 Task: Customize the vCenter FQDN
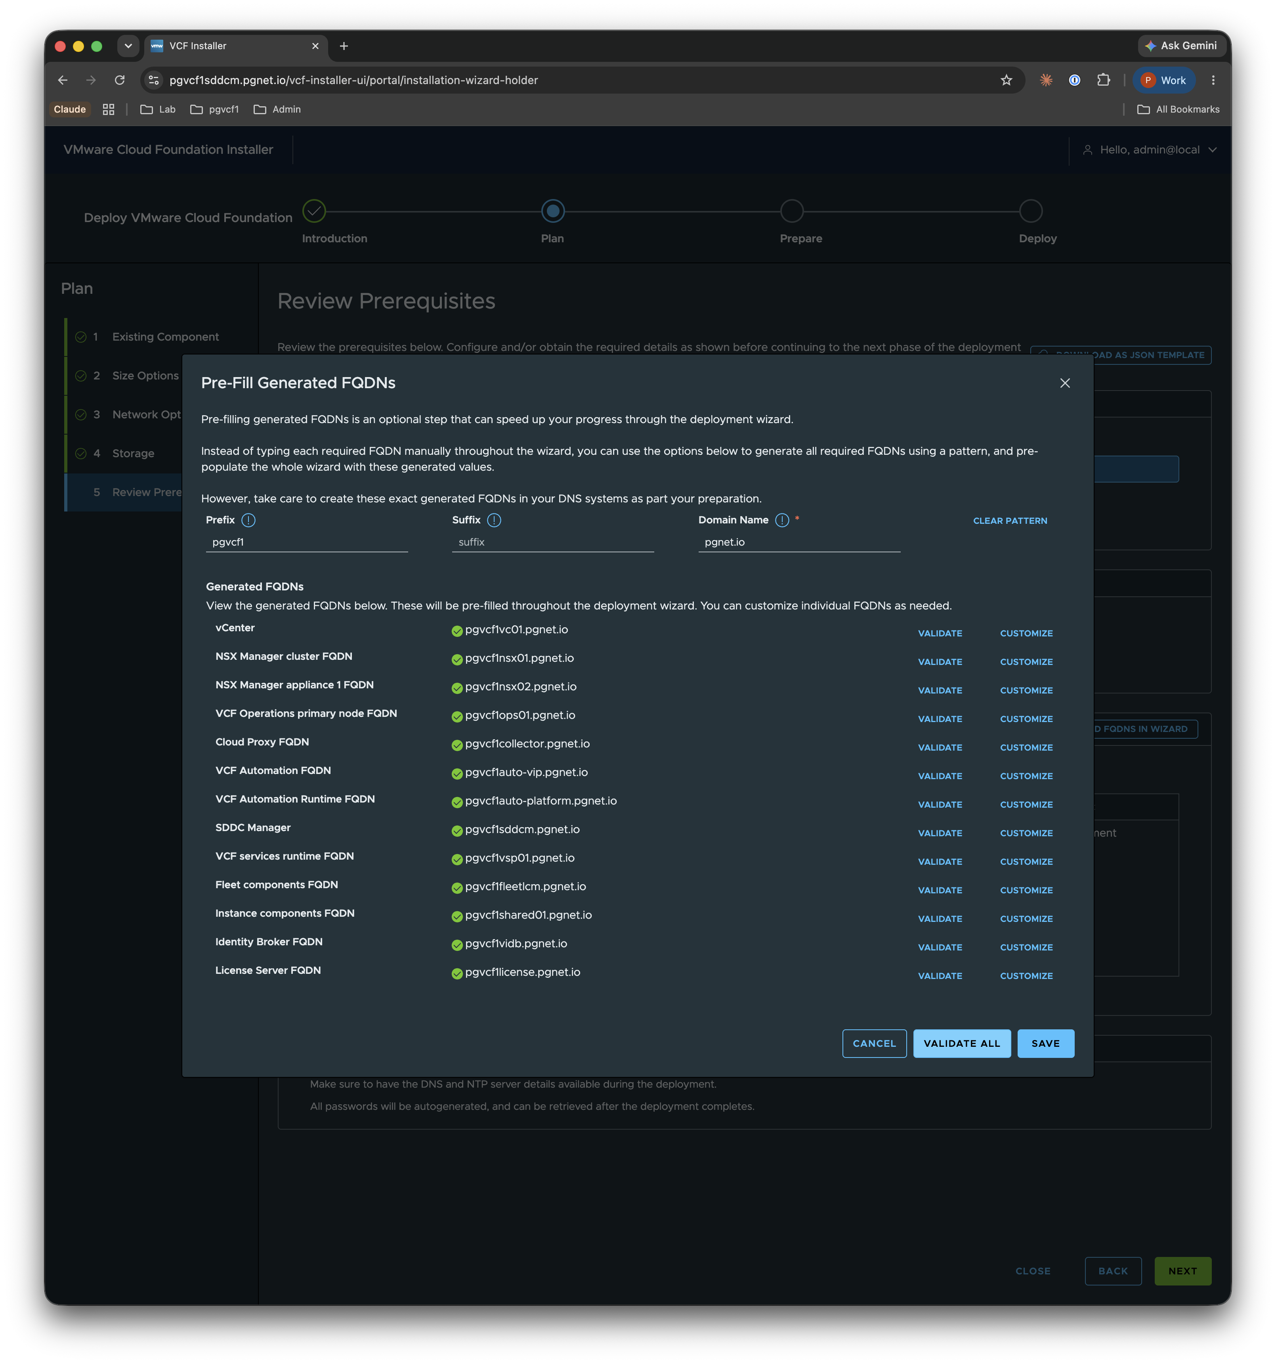1026,633
